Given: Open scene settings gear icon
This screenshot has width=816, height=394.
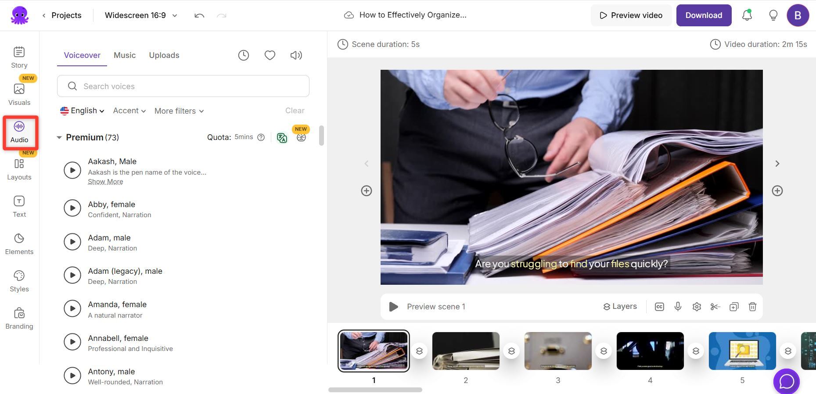Looking at the screenshot, I should (697, 307).
